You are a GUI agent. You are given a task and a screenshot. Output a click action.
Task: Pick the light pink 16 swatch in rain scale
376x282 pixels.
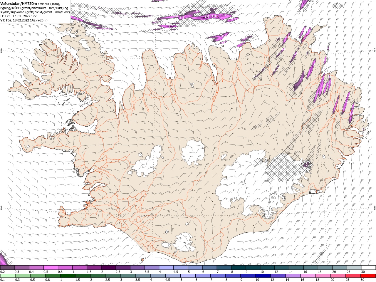click(308, 276)
